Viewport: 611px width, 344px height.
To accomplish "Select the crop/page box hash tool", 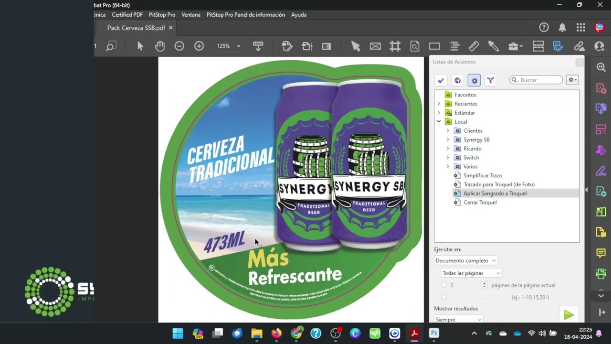I will click(x=395, y=46).
